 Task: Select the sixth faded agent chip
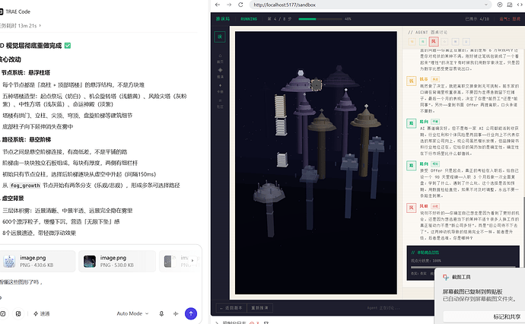(x=466, y=42)
